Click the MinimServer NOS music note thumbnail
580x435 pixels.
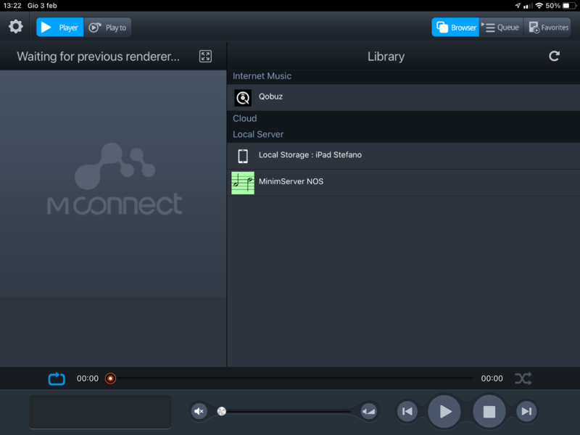tap(243, 183)
